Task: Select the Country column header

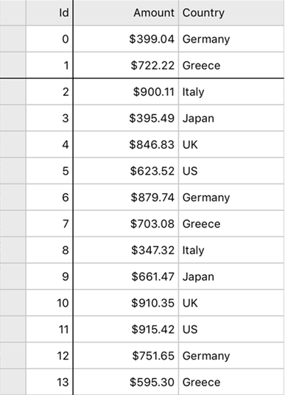Action: (231, 13)
